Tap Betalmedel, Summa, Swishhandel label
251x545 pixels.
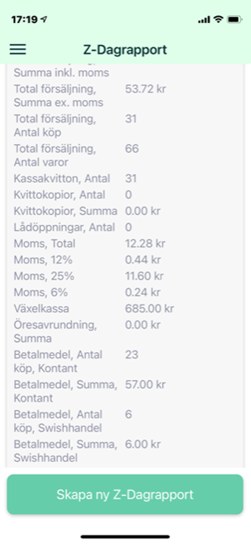tap(65, 451)
